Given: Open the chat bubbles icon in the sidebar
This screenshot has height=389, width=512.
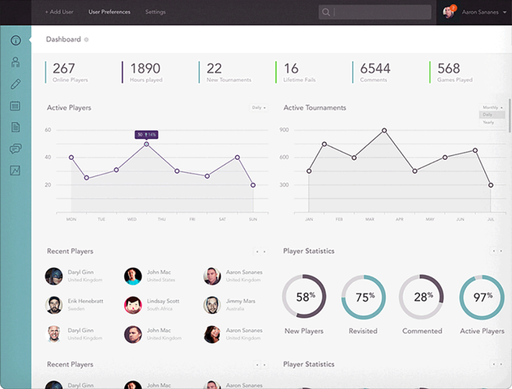Looking at the screenshot, I should tap(15, 148).
